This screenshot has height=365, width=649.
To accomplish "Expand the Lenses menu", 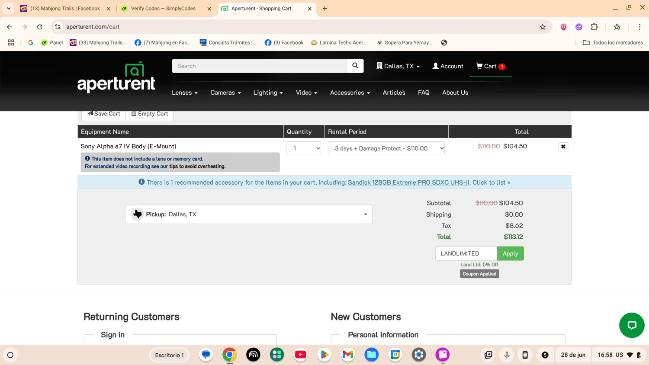I will coord(185,93).
